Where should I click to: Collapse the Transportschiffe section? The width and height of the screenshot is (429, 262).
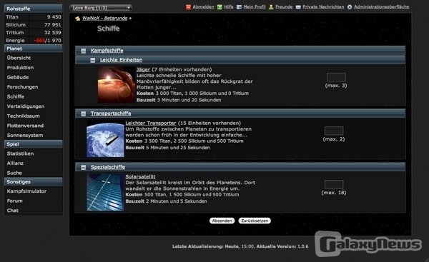point(83,114)
